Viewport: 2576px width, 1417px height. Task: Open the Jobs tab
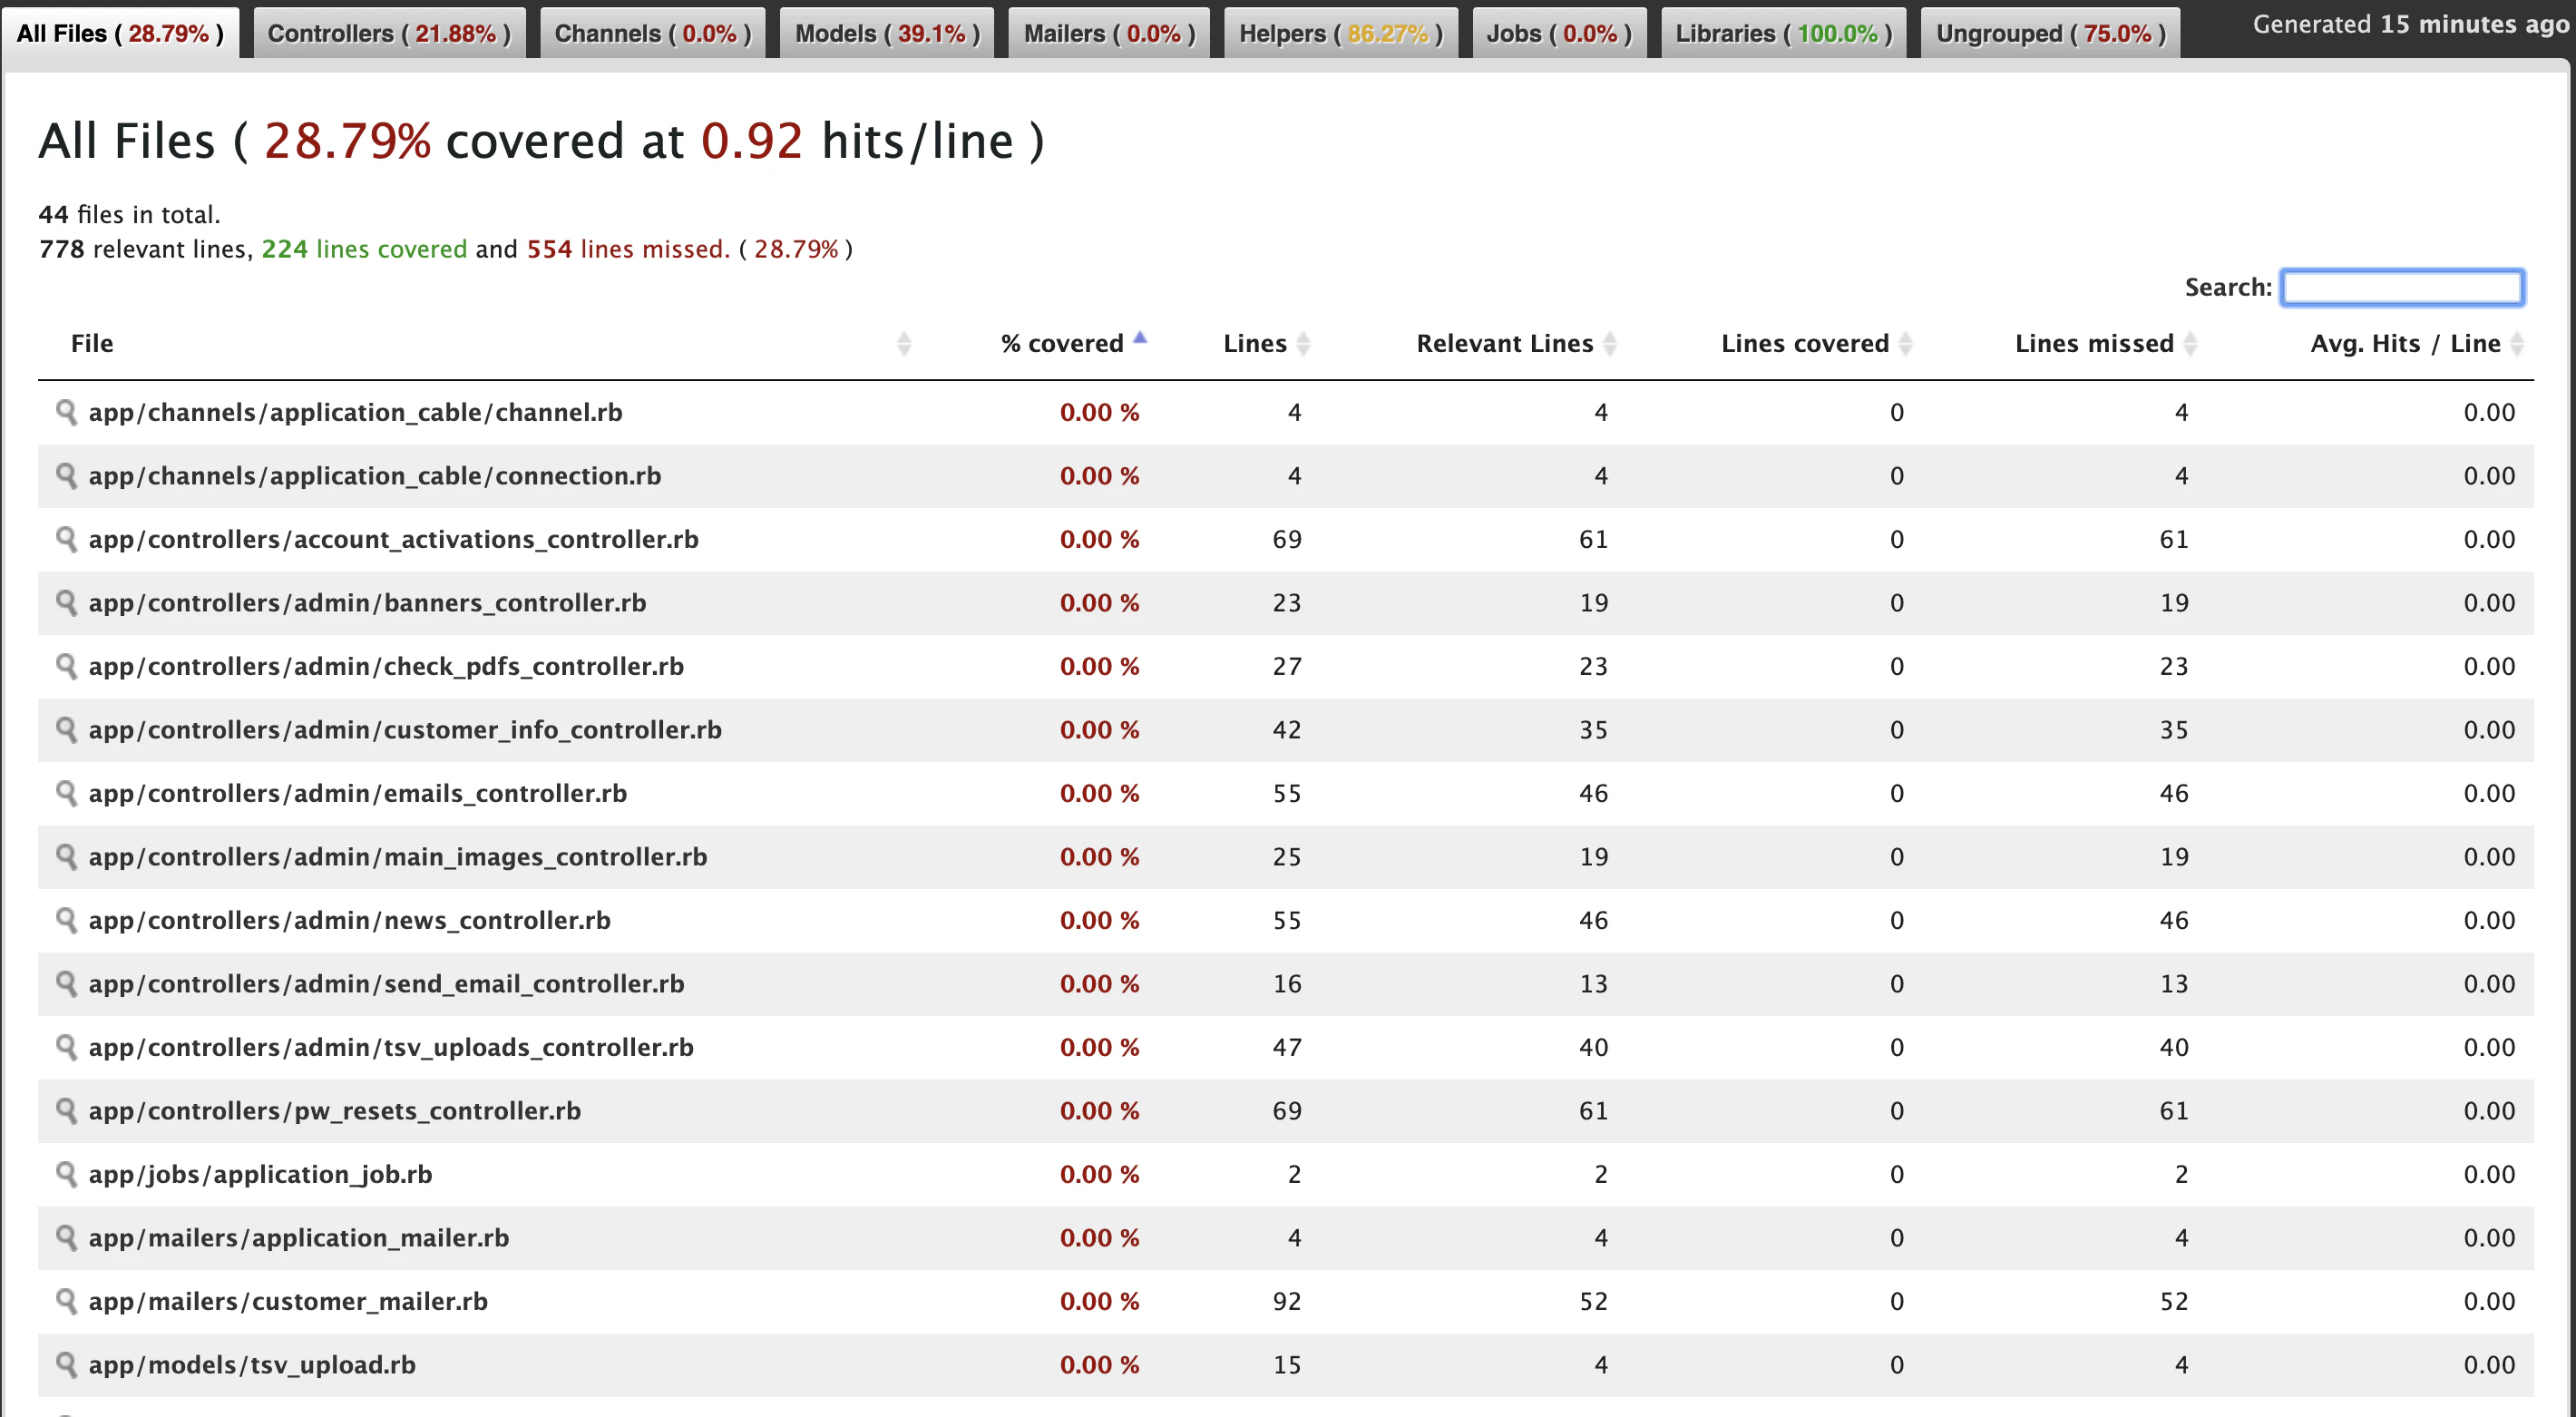[x=1559, y=33]
